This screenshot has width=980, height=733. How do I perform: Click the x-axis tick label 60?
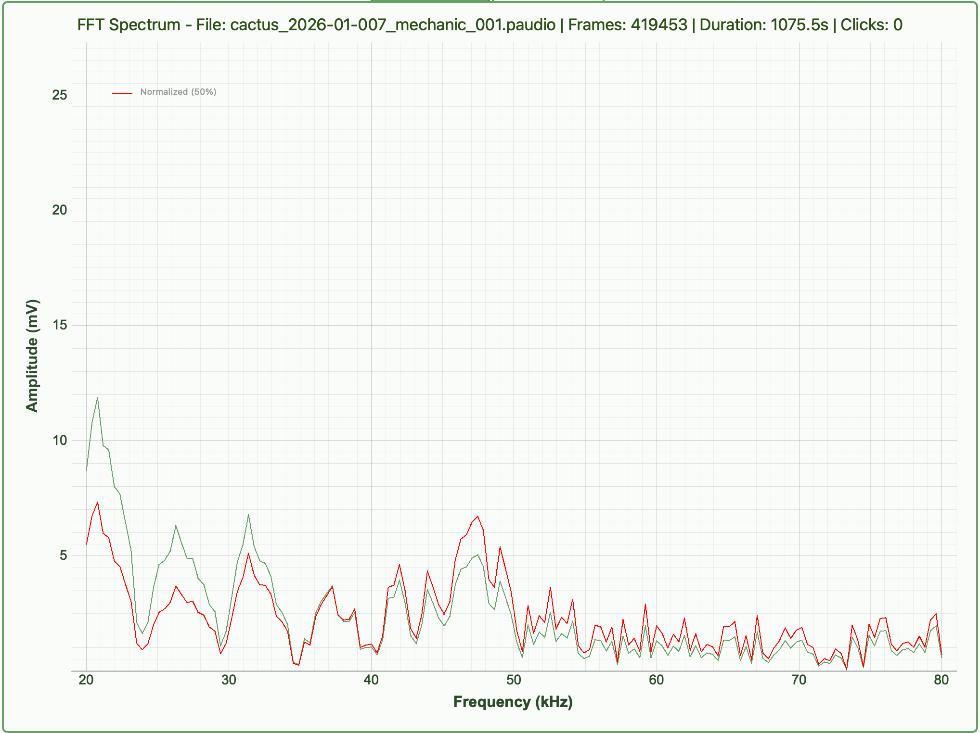656,680
